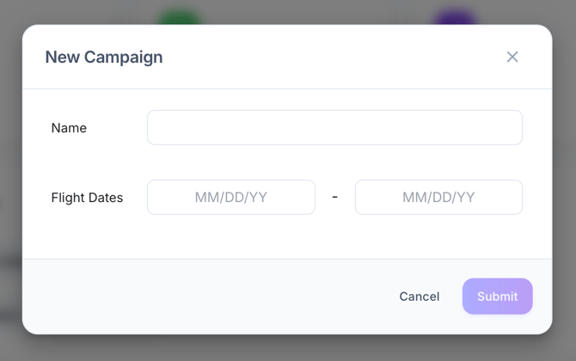
Task: Click empty footer area left of Cancel
Action: pos(215,297)
